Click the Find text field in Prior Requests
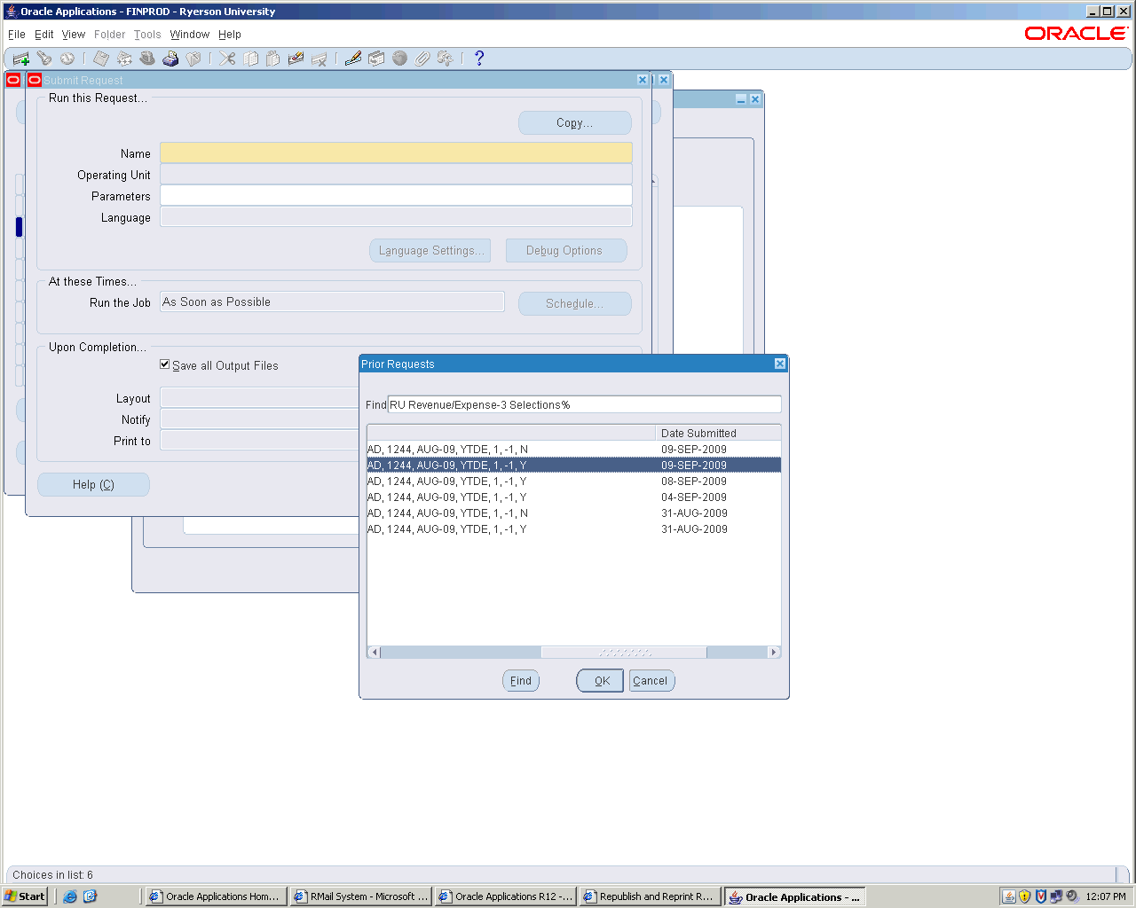1136x908 pixels. (584, 405)
